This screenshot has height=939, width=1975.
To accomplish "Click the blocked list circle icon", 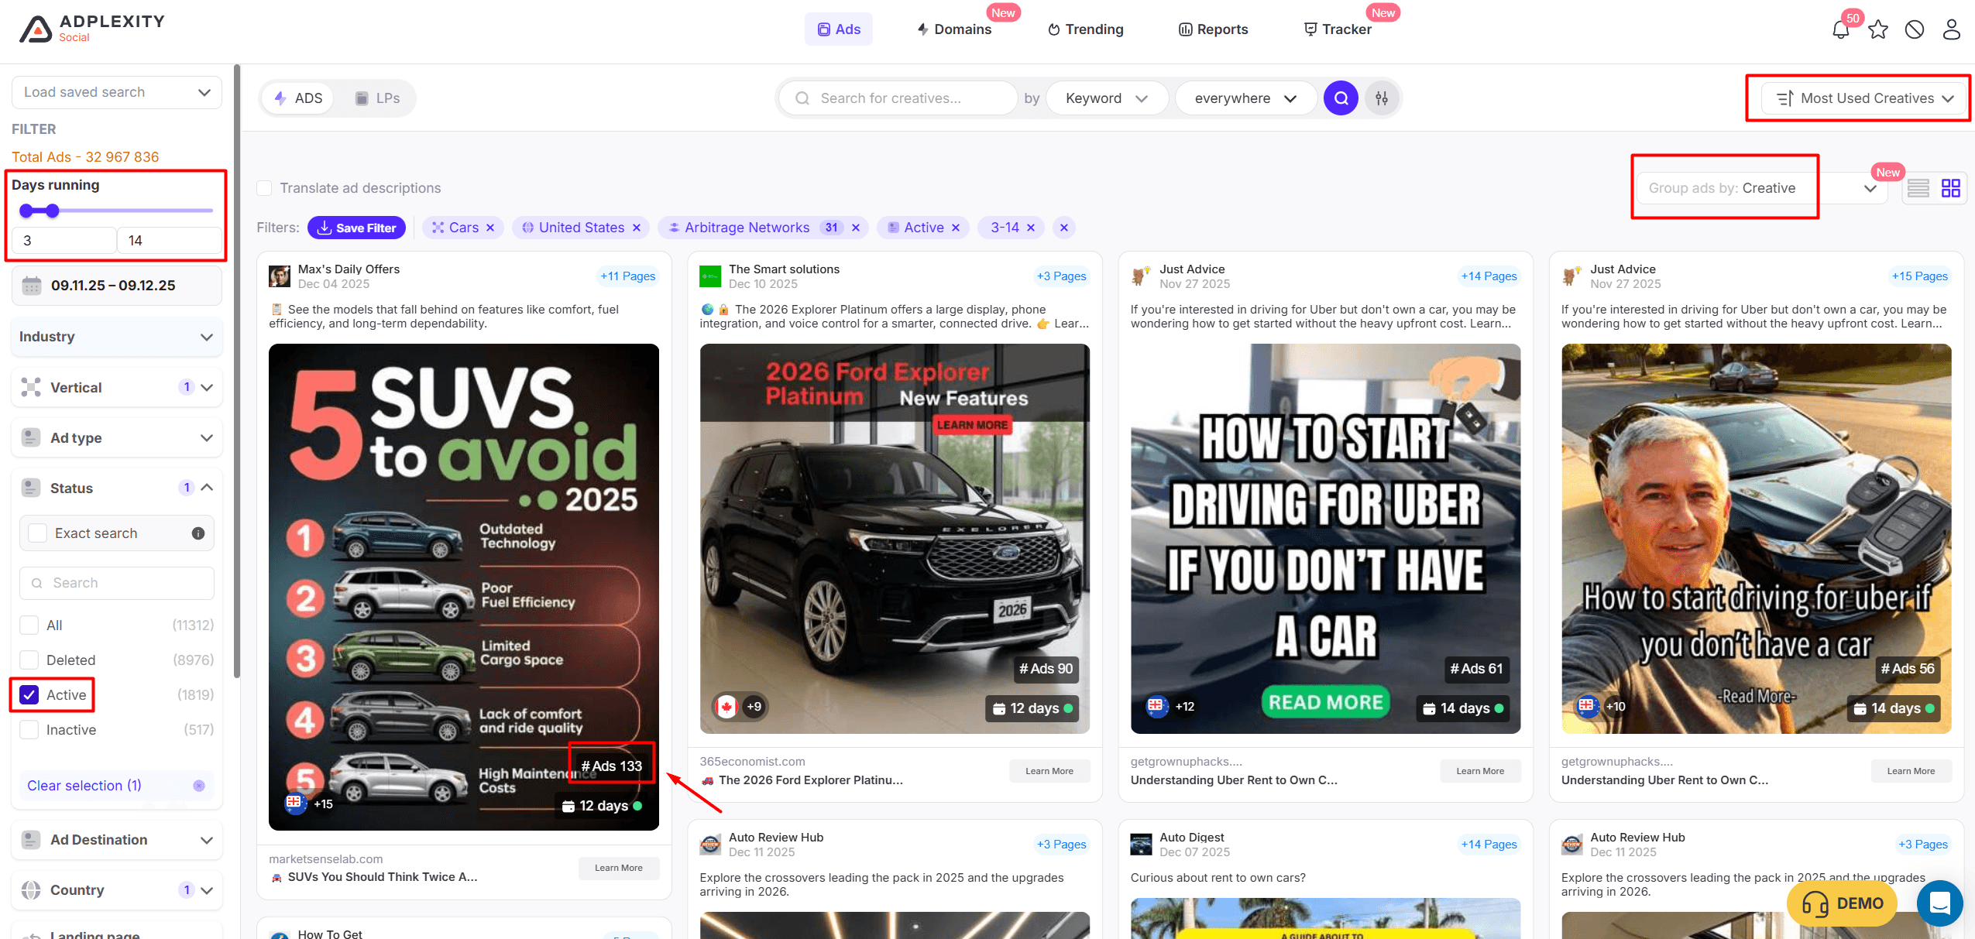I will (1914, 30).
